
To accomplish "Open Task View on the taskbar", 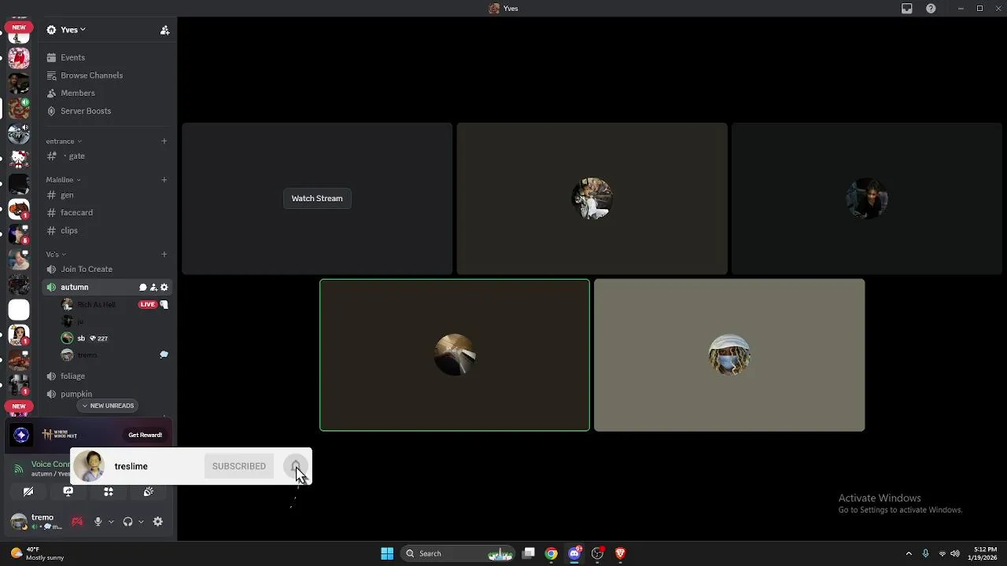I will coord(529,553).
